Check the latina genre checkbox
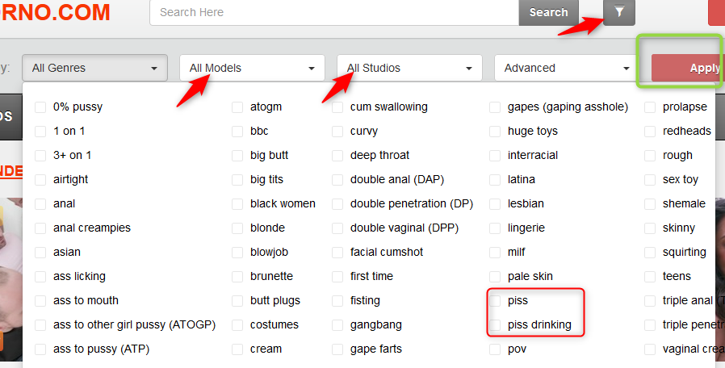The height and width of the screenshot is (368, 725). coord(495,179)
